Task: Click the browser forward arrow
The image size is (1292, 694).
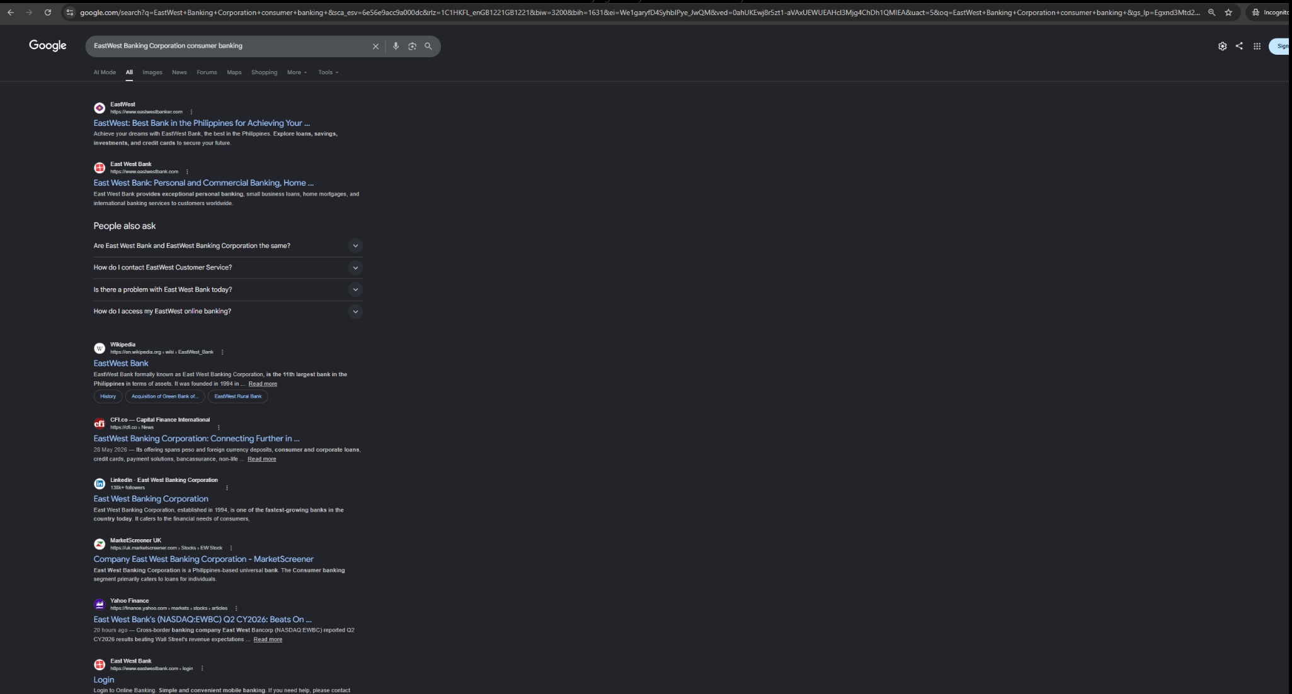Action: tap(29, 12)
